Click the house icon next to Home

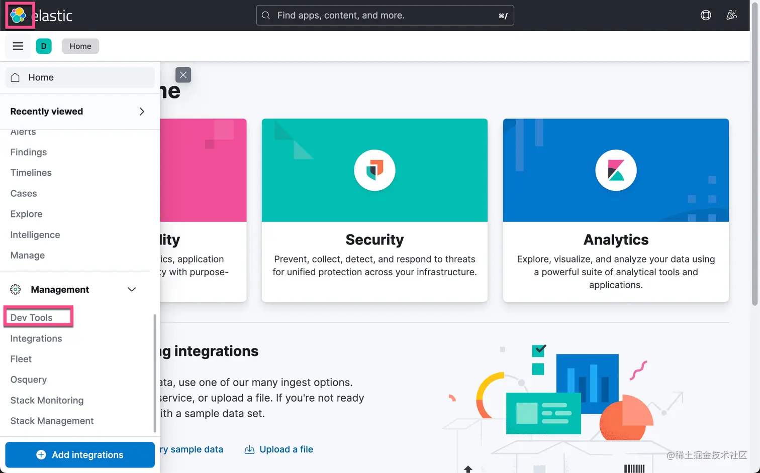[15, 77]
